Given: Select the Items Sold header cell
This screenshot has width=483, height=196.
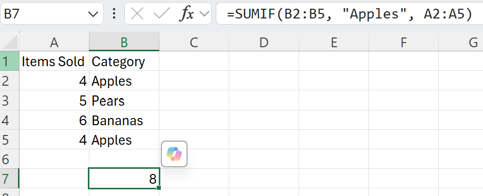Looking at the screenshot, I should coord(54,61).
